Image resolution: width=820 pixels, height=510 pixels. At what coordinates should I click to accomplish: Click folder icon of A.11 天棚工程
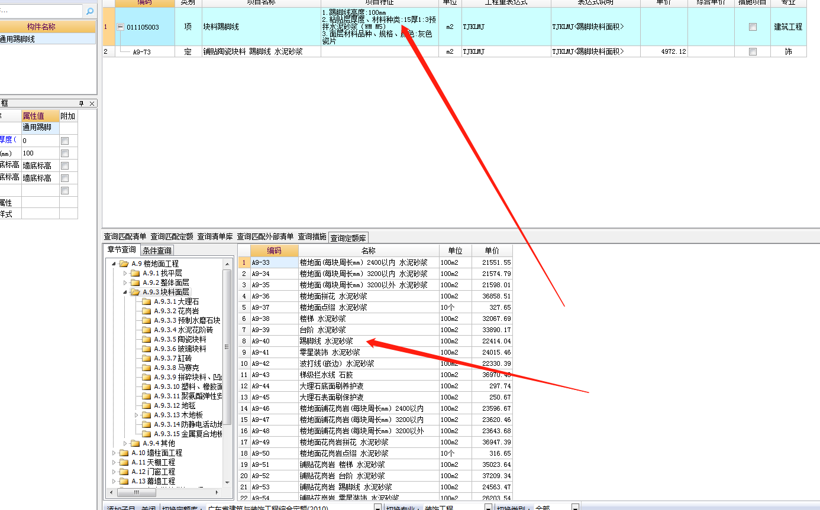pos(124,462)
